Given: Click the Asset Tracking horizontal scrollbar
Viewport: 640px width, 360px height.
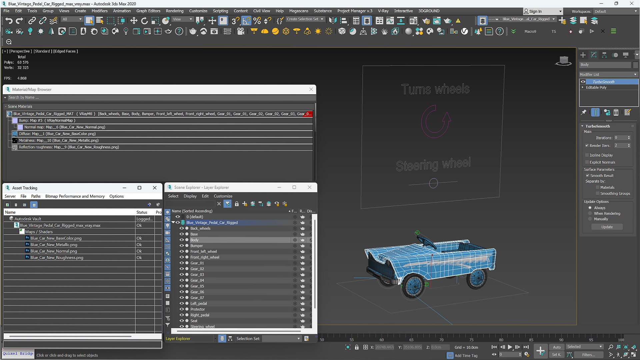Looking at the screenshot, I should tap(70, 336).
